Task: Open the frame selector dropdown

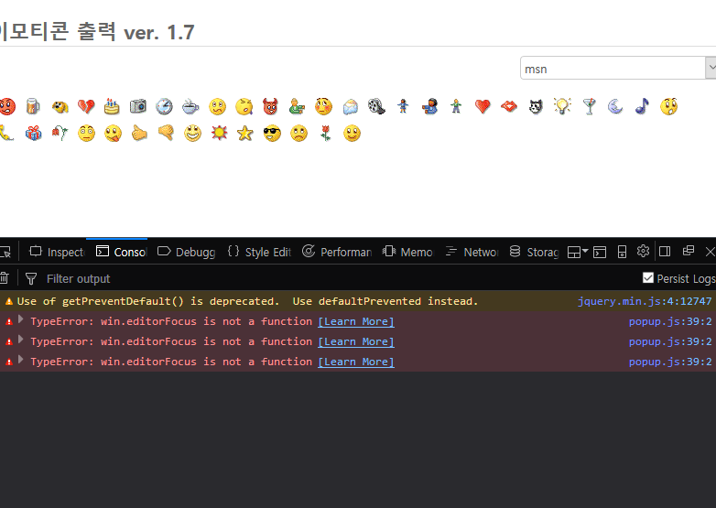Action: (x=578, y=252)
